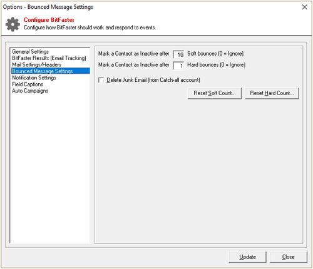Open BitFaster Results (Email Tracking) settings

coord(49,58)
